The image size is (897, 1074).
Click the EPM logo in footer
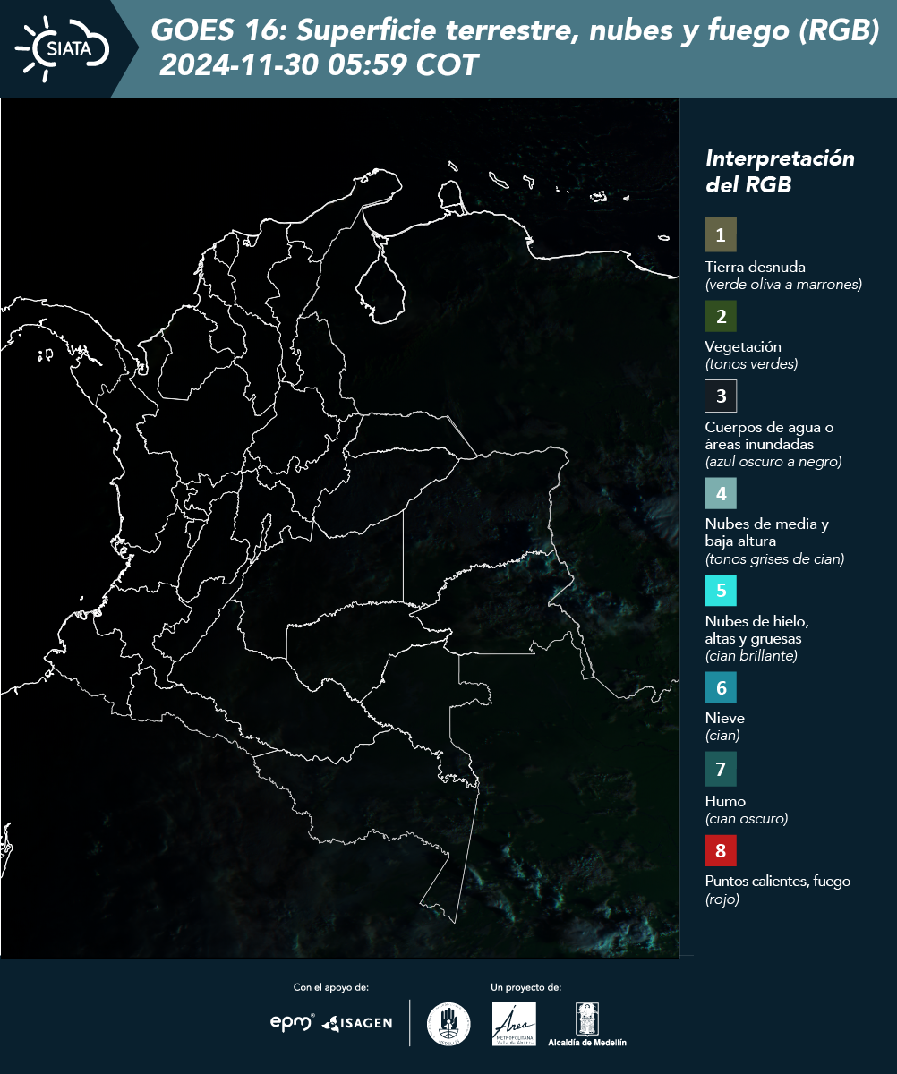point(293,1022)
